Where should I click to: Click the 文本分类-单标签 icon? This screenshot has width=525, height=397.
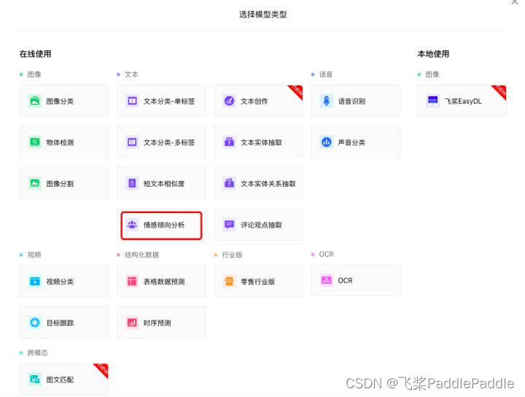(x=132, y=101)
